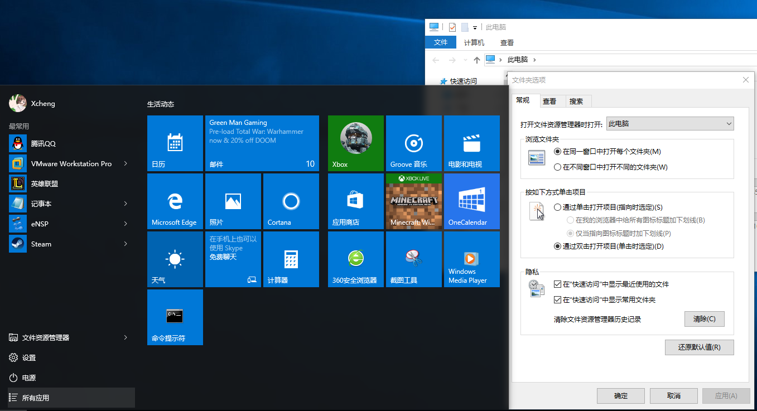
Task: Close the 文件夹选项 dialog
Action: coord(746,80)
